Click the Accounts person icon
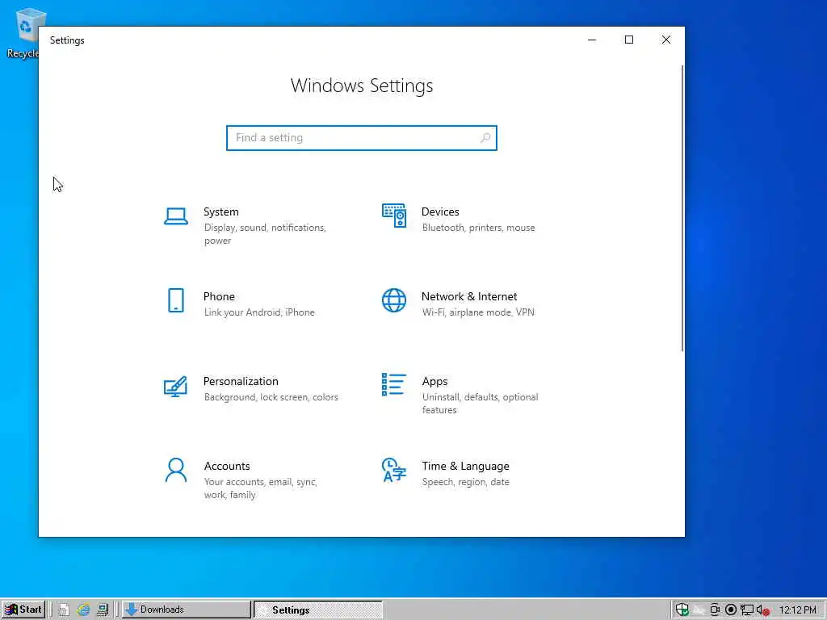This screenshot has height=620, width=827. coord(175,471)
